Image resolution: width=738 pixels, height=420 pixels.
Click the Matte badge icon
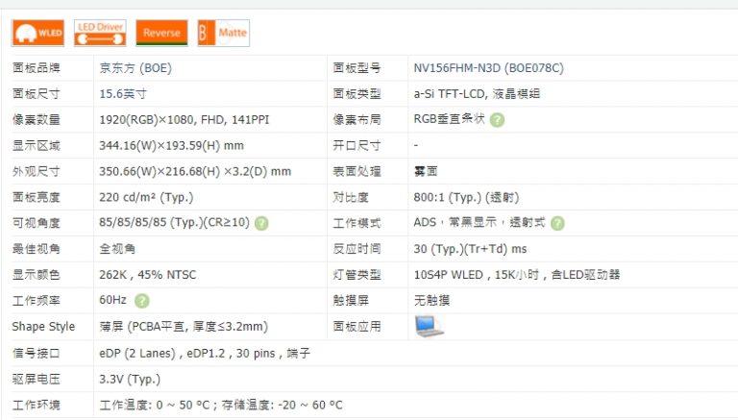(x=223, y=33)
